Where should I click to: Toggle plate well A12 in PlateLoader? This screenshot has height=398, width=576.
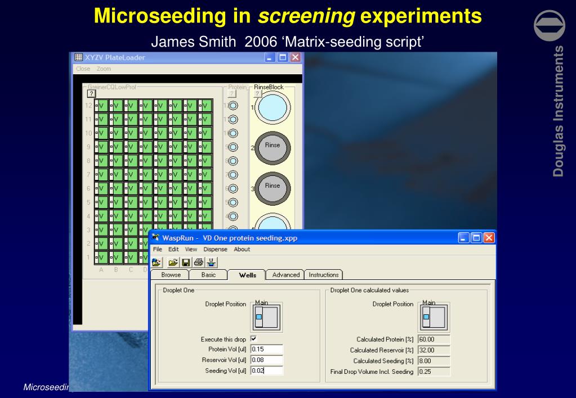tap(101, 106)
